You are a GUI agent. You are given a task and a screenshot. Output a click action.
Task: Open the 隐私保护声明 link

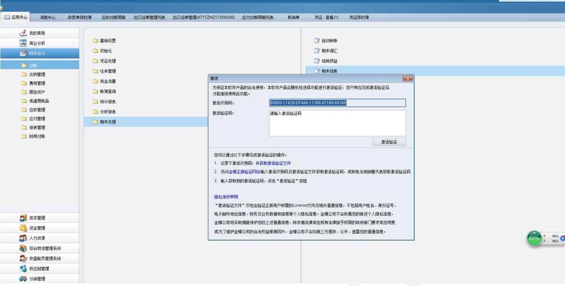pyautogui.click(x=226, y=197)
